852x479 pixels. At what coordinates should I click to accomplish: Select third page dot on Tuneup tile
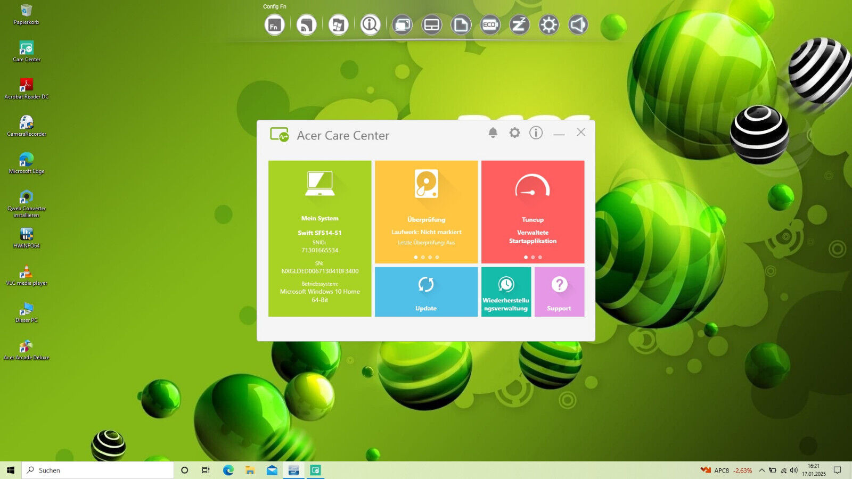coord(540,257)
